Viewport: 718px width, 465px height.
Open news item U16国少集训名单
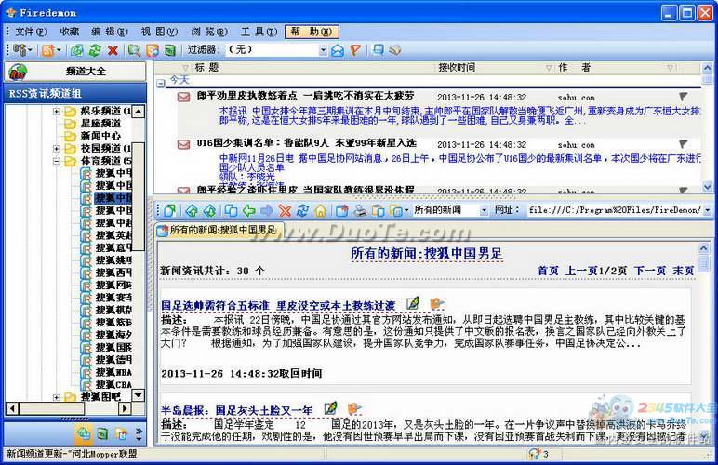[x=306, y=143]
